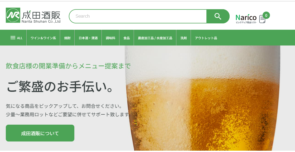Viewport: 295px width, 152px height.
Task: Open the pickup list clipboard icon
Action: click(x=262, y=19)
